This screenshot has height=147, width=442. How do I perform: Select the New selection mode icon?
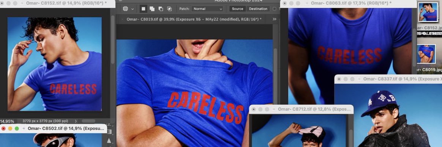click(144, 9)
